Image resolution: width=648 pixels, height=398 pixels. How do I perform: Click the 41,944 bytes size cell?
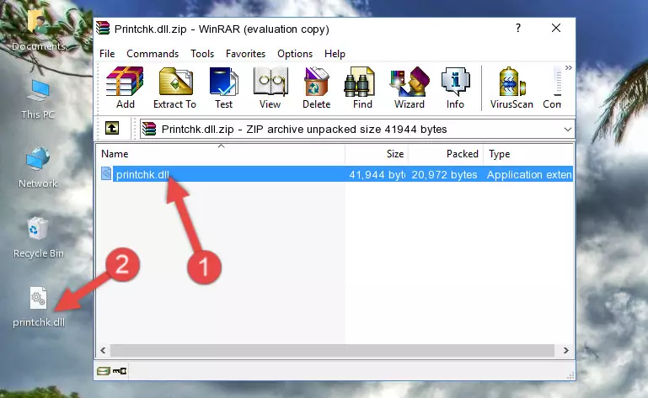pos(377,175)
